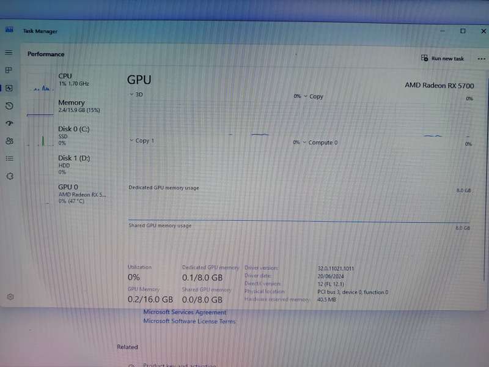Click the CPU usage mini graph

[40, 83]
